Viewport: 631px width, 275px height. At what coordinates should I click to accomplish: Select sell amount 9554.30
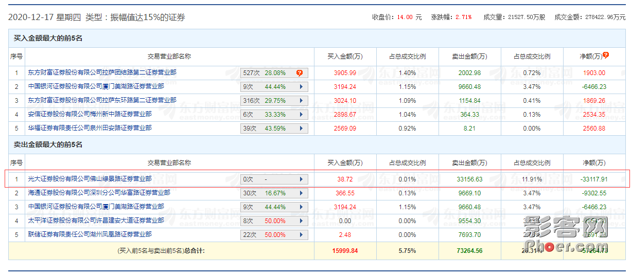(x=469, y=221)
